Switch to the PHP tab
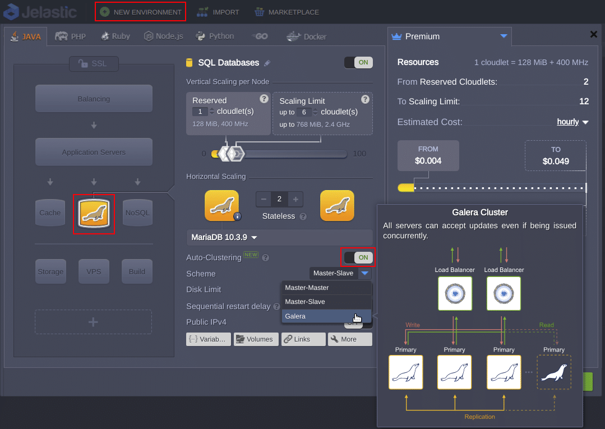The image size is (605, 429). 70,36
